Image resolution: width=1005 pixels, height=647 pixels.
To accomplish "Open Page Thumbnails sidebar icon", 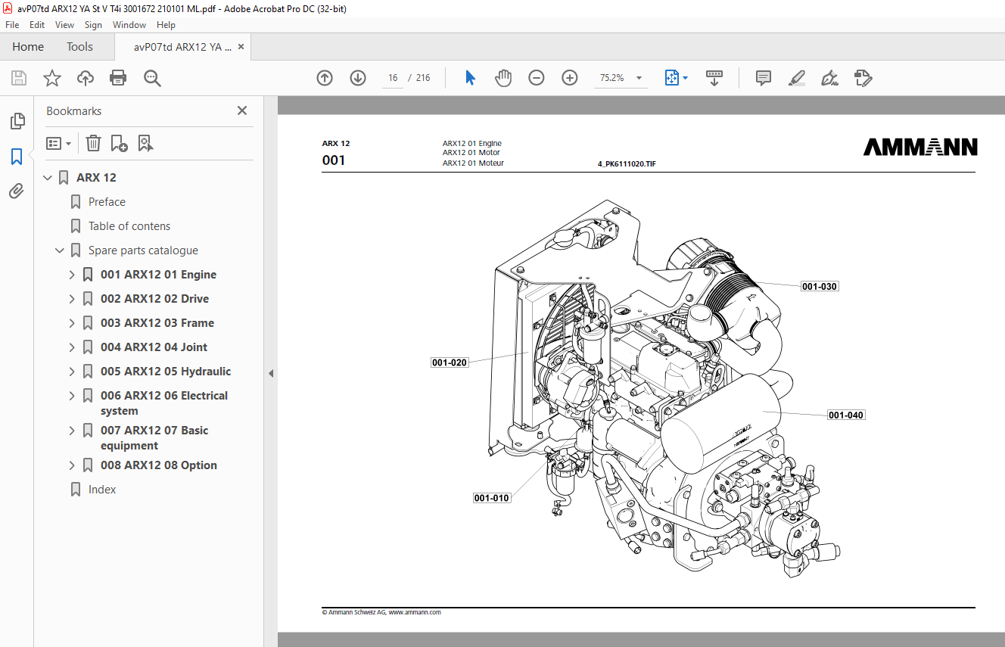I will [17, 121].
